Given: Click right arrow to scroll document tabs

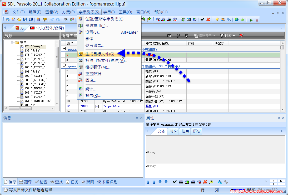Looking at the screenshot, I should coord(281,28).
